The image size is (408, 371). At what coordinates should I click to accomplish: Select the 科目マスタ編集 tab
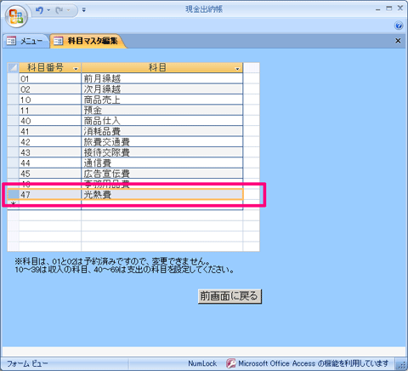tap(88, 41)
